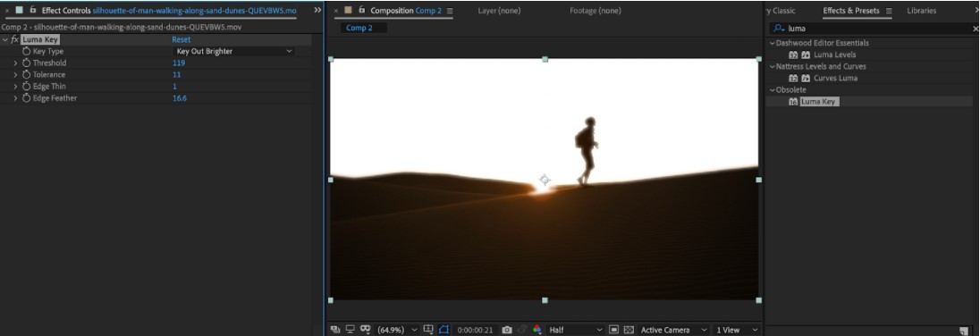This screenshot has width=980, height=336.
Task: Close the Effect Controls panel tab
Action: (7, 11)
